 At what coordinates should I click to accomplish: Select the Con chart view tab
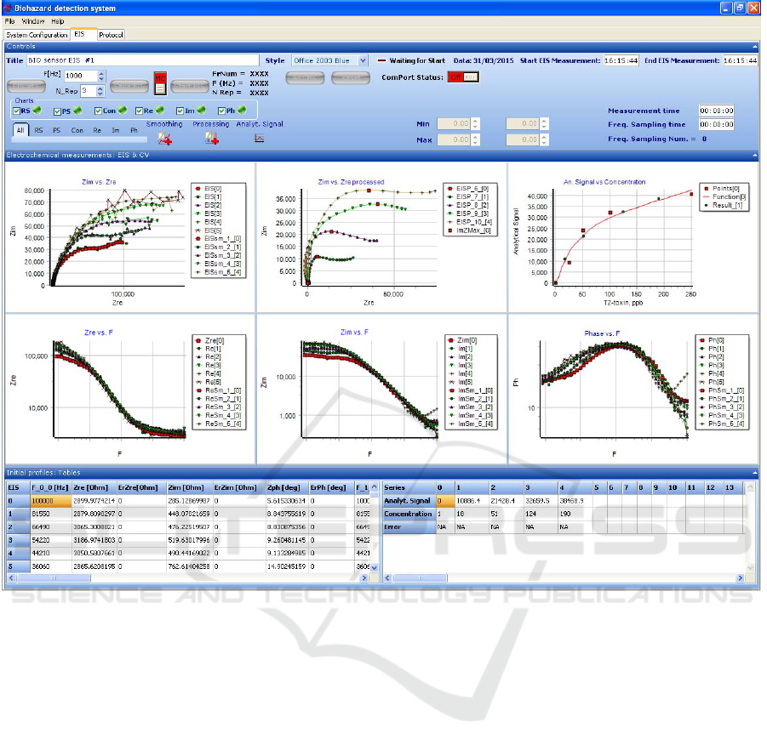coord(77,131)
